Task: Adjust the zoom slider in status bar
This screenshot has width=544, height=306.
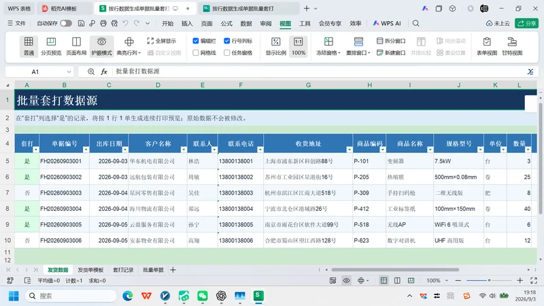Action: (x=489, y=280)
